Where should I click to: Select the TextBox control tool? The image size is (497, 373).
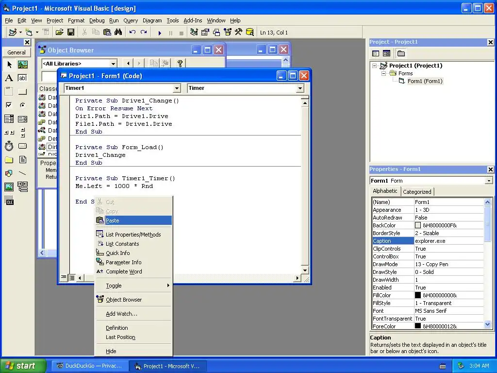click(22, 78)
